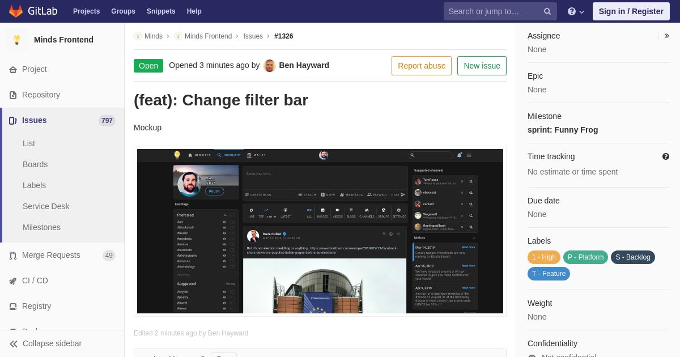Click Collapse sidebar text
680x357 pixels.
(x=52, y=343)
